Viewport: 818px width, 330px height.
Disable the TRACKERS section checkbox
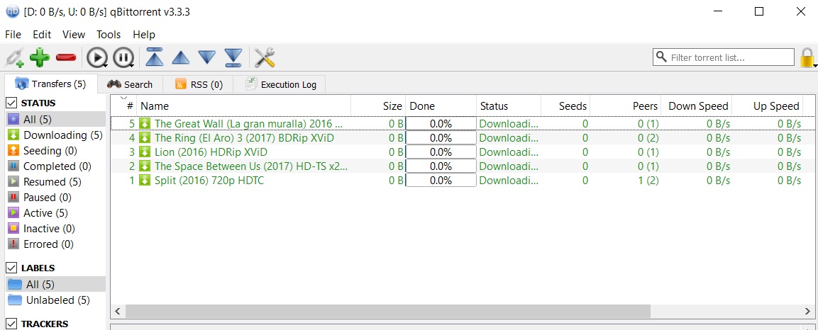click(x=11, y=324)
